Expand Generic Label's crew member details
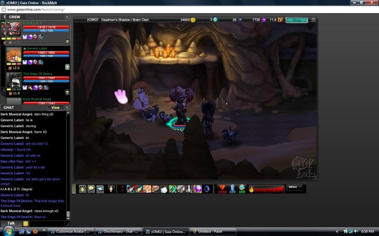This screenshot has width=379, height=236. click(x=67, y=67)
